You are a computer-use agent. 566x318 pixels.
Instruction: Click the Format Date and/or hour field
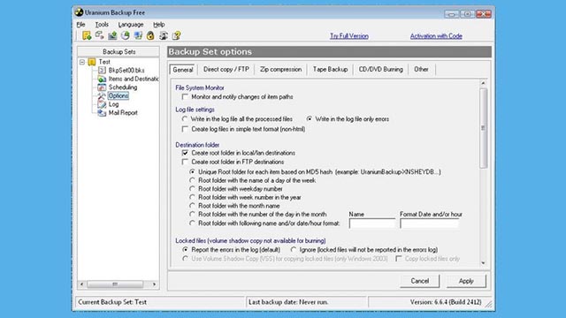click(x=430, y=223)
